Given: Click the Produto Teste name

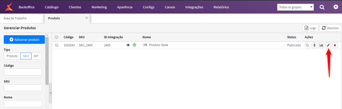Looking at the screenshot, I should point(159,45).
